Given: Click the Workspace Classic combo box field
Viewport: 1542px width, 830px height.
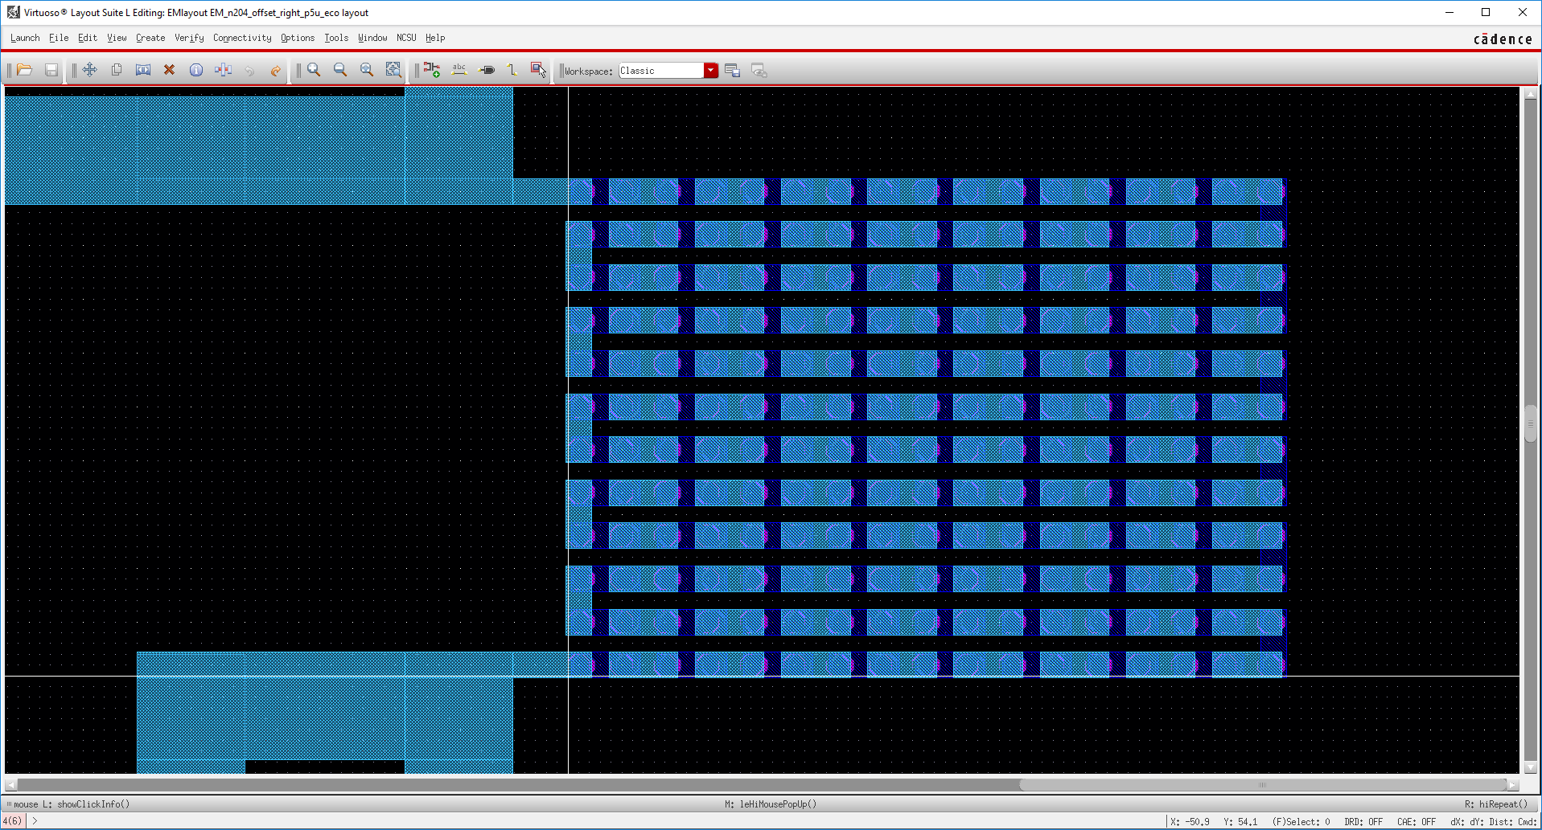Looking at the screenshot, I should (x=660, y=71).
